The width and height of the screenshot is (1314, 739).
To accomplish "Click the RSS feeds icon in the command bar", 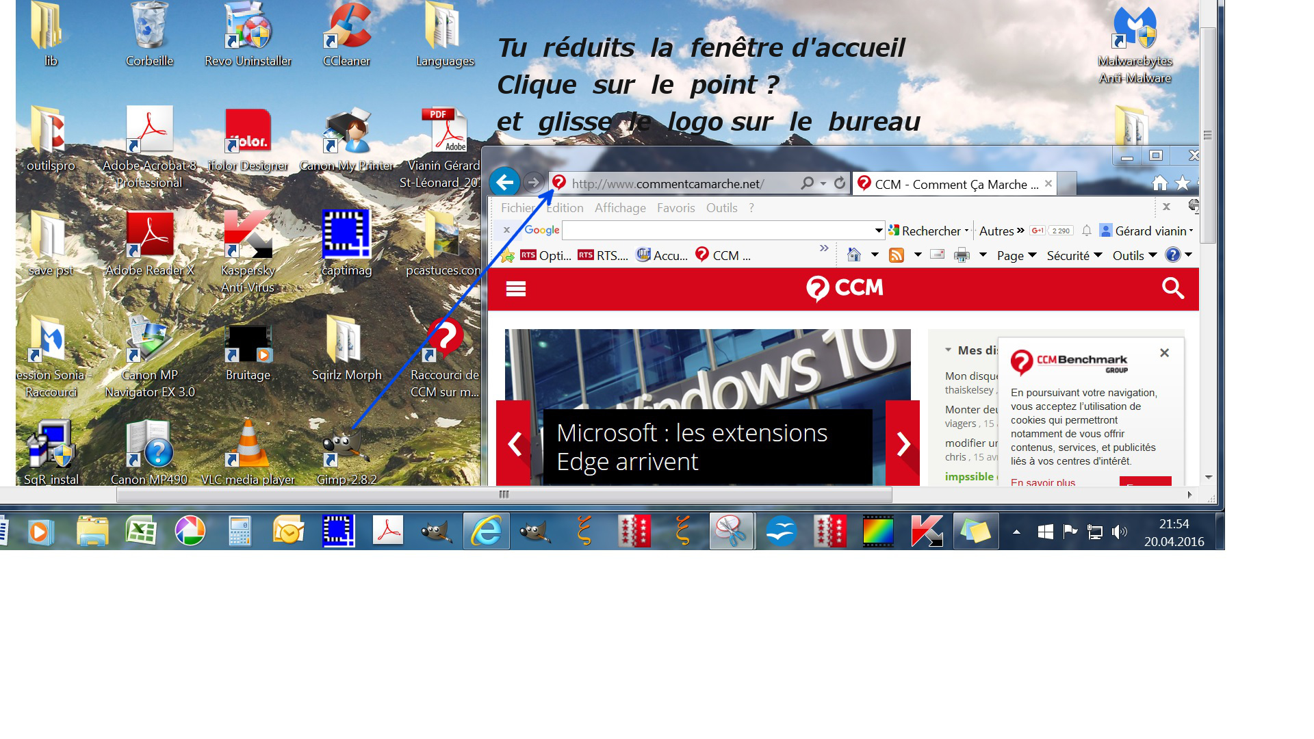I will 897,255.
